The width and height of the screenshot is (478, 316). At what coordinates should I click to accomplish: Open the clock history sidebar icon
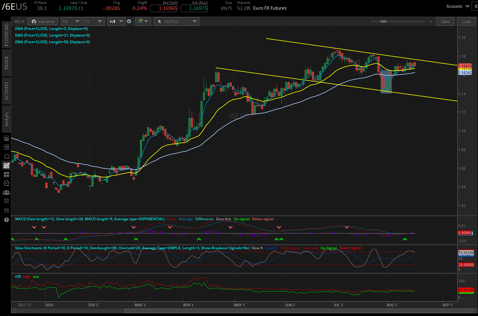pyautogui.click(x=6, y=183)
